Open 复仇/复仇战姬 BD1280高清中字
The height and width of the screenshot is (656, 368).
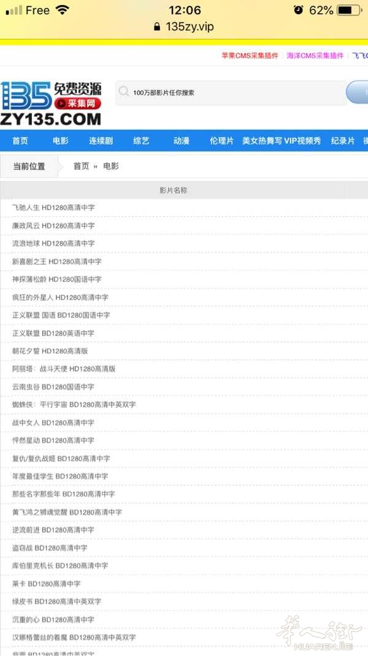(x=61, y=459)
